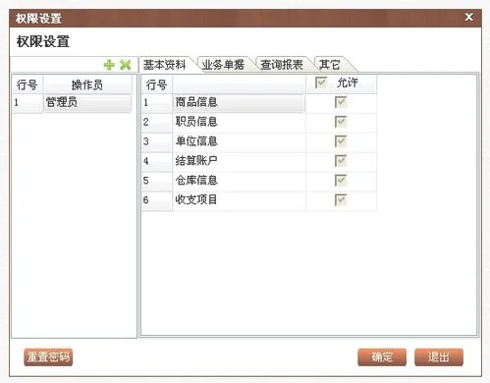490x383 pixels.
Task: Toggle the 商品信息 allow checkbox
Action: tap(341, 102)
